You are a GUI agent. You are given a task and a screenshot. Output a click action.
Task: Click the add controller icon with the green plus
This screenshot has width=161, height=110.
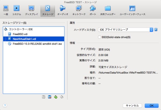56,97
